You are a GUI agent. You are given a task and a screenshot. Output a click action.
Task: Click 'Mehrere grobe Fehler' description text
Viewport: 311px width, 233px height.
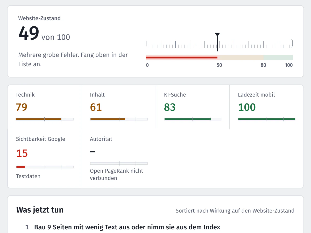coord(73,60)
